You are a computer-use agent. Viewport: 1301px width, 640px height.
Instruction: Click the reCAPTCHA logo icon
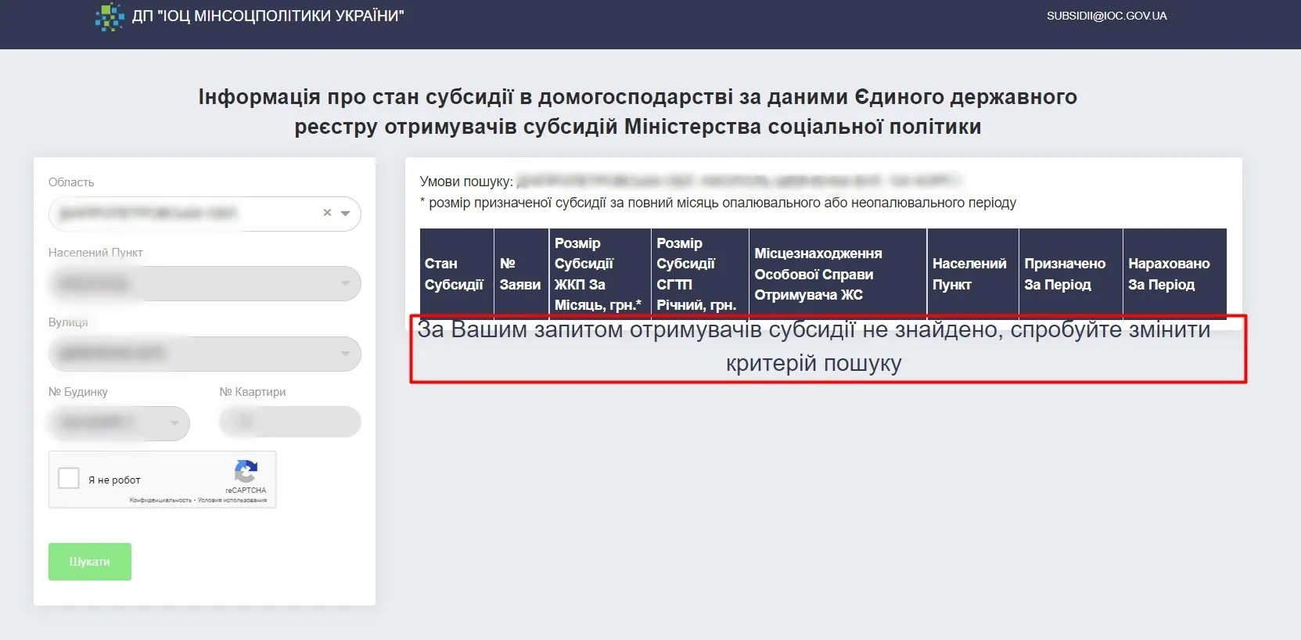click(x=246, y=471)
